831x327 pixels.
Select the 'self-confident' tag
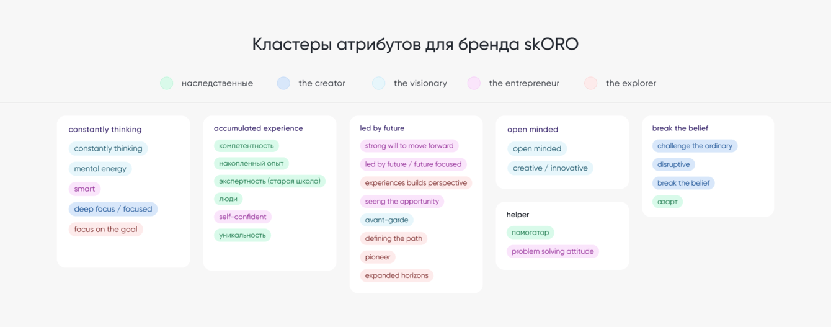coord(242,217)
